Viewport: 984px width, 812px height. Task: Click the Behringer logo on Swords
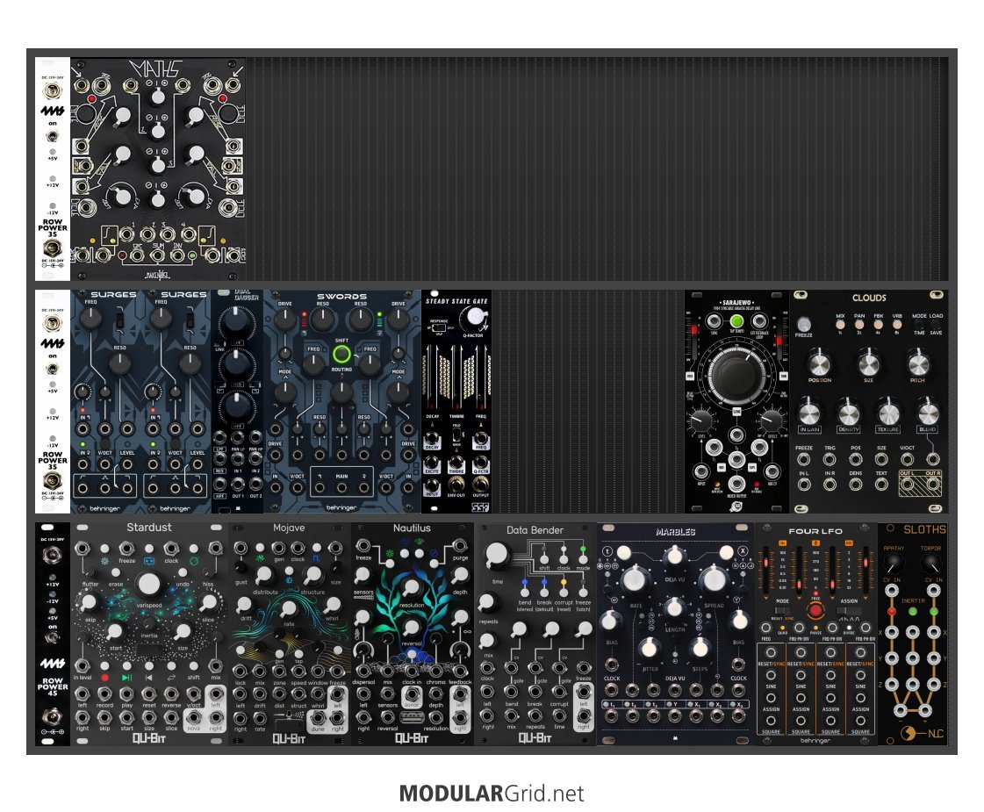point(341,507)
